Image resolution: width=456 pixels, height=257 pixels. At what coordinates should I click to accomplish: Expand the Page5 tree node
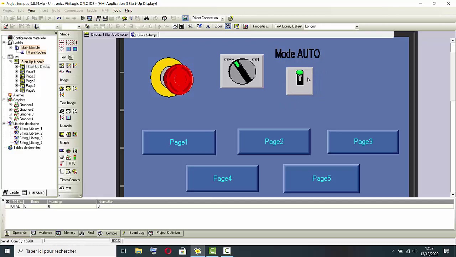pyautogui.click(x=16, y=90)
